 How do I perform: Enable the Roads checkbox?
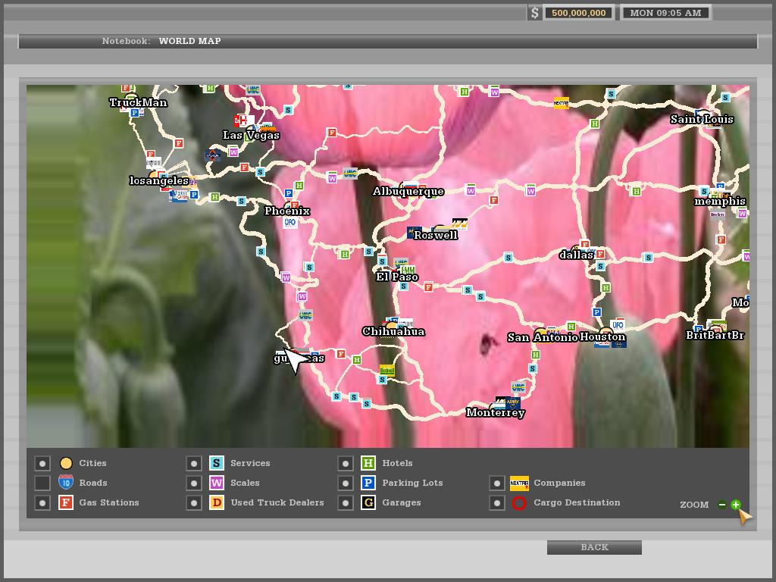point(42,483)
